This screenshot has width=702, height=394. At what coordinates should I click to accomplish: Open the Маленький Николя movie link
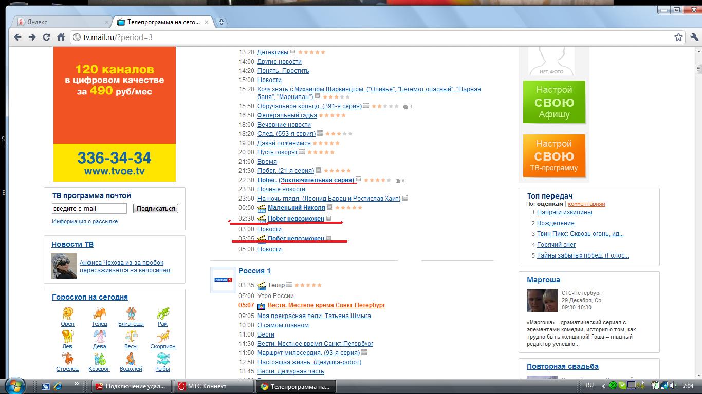[x=296, y=208]
